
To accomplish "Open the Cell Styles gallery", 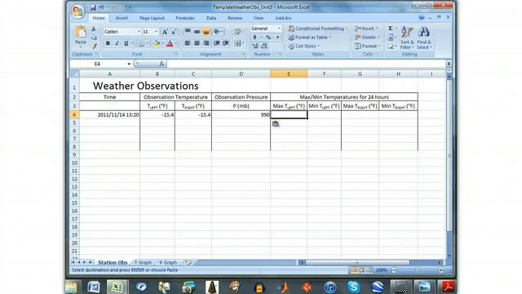I will coord(304,46).
